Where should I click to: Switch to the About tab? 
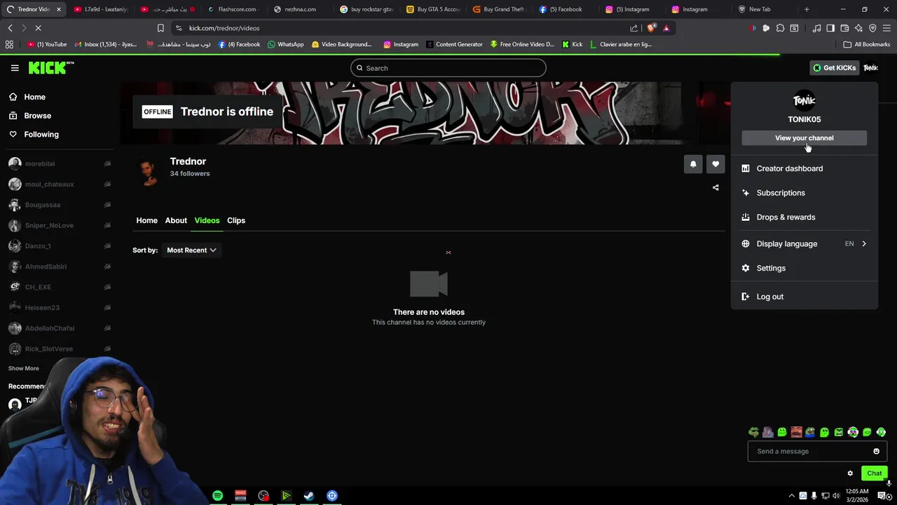pyautogui.click(x=176, y=220)
